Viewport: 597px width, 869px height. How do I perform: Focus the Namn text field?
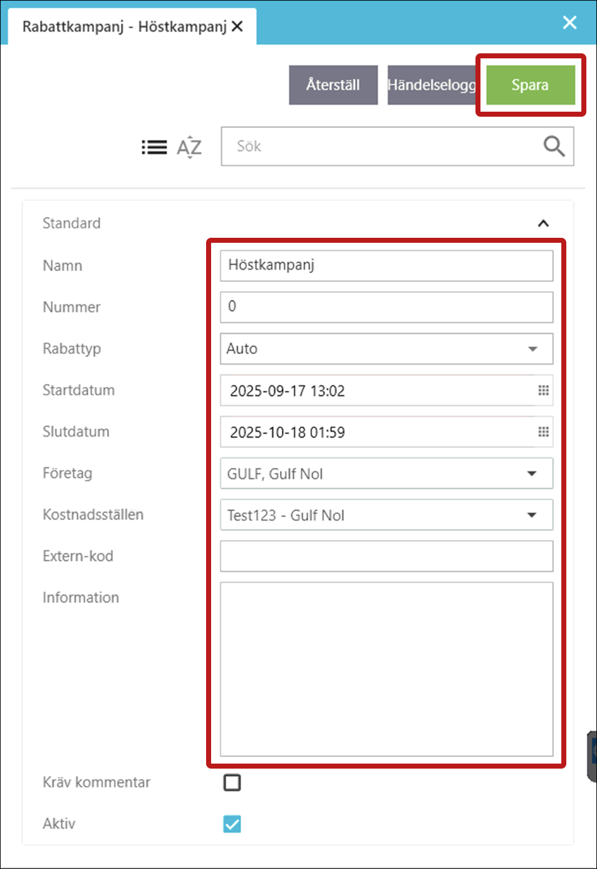(386, 265)
